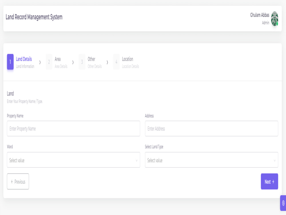
Task: Click the Land Information subtitle
Action: point(25,67)
